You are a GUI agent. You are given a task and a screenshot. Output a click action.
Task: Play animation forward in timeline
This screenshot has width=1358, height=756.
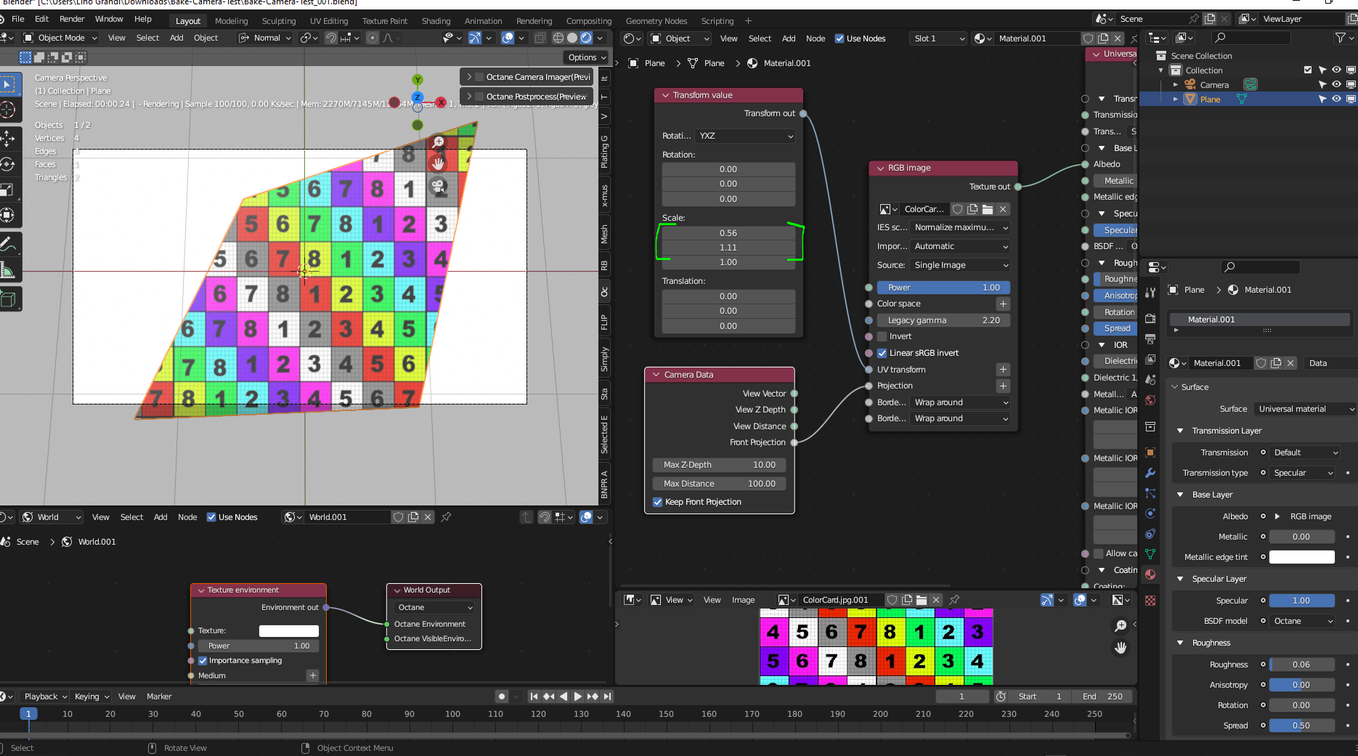(578, 696)
